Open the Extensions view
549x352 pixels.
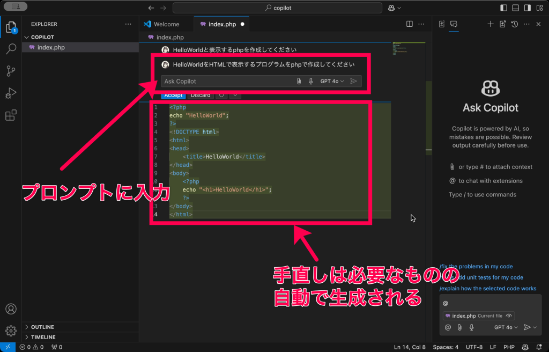pos(11,115)
